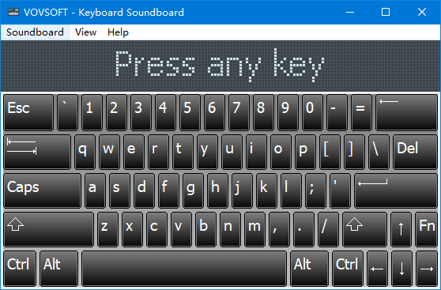Click the comma key
Image resolution: width=441 pixels, height=290 pixels.
279,229
